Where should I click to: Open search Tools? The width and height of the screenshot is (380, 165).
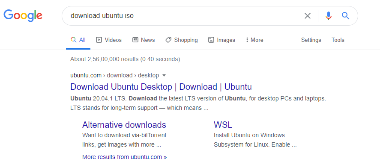click(338, 40)
